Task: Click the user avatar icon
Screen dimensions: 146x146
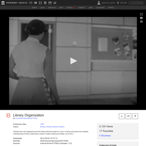Action: [x=99, y=3]
